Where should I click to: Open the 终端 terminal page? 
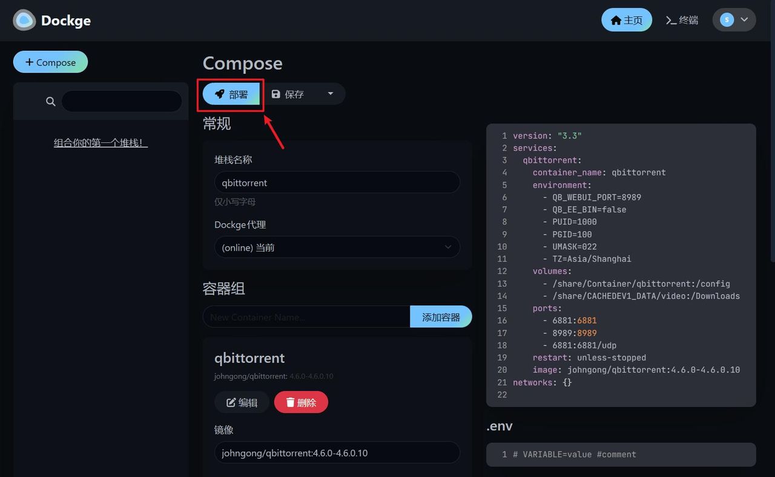tap(682, 20)
